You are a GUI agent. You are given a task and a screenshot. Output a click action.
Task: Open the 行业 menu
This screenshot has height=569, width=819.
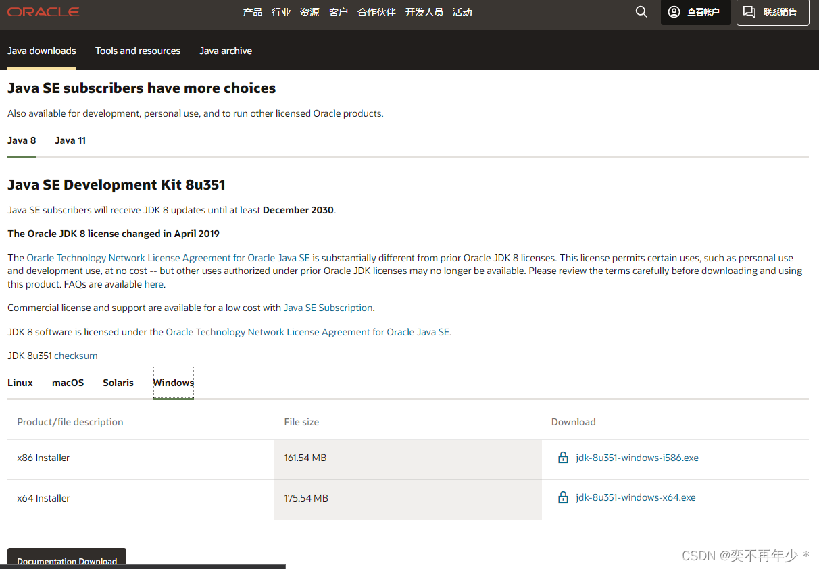click(281, 12)
